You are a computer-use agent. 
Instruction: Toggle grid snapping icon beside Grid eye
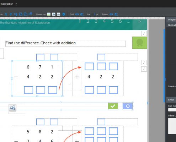[x=82, y=15]
